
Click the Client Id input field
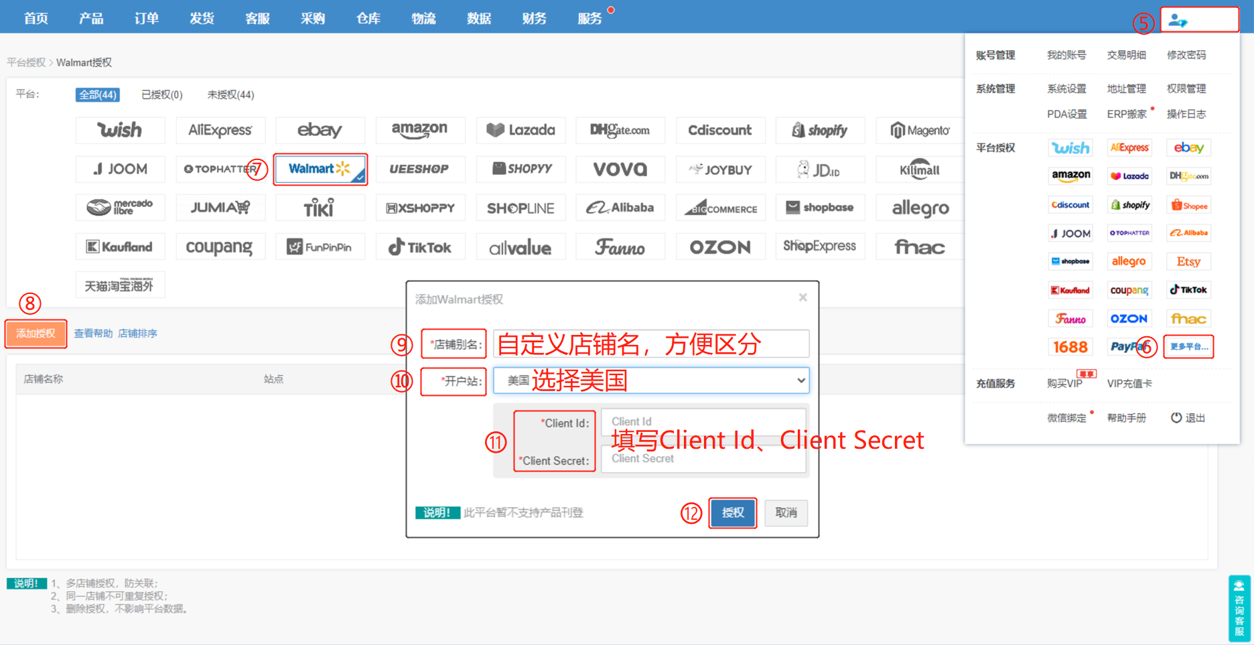coord(702,421)
